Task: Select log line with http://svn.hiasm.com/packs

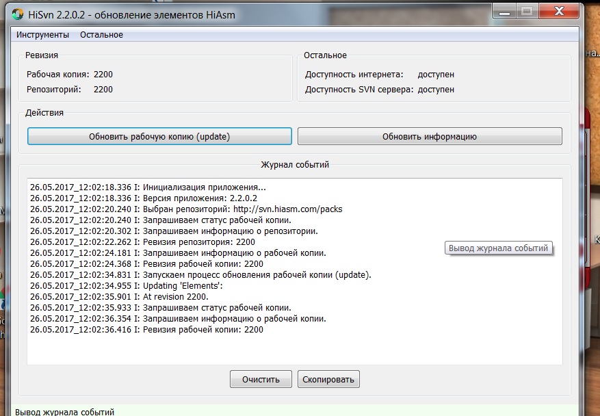Action: (x=186, y=209)
